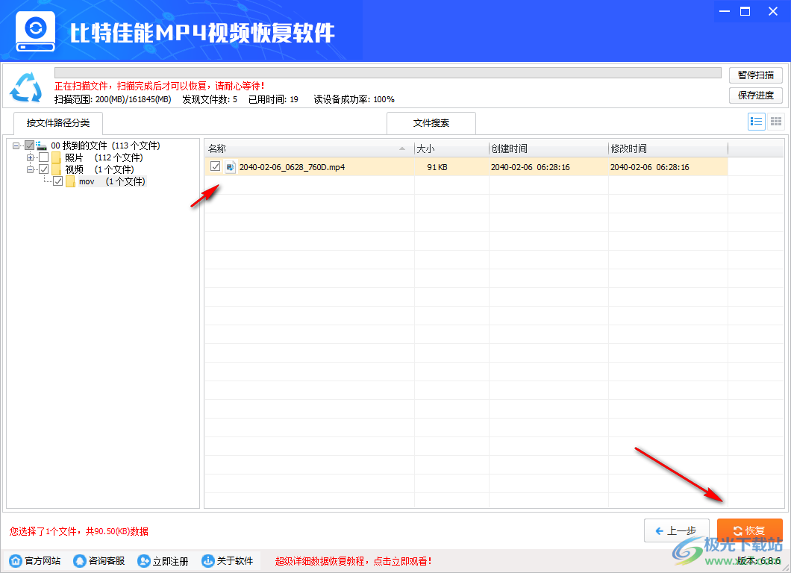
Task: Click the 照片 folder icon
Action: coord(56,157)
